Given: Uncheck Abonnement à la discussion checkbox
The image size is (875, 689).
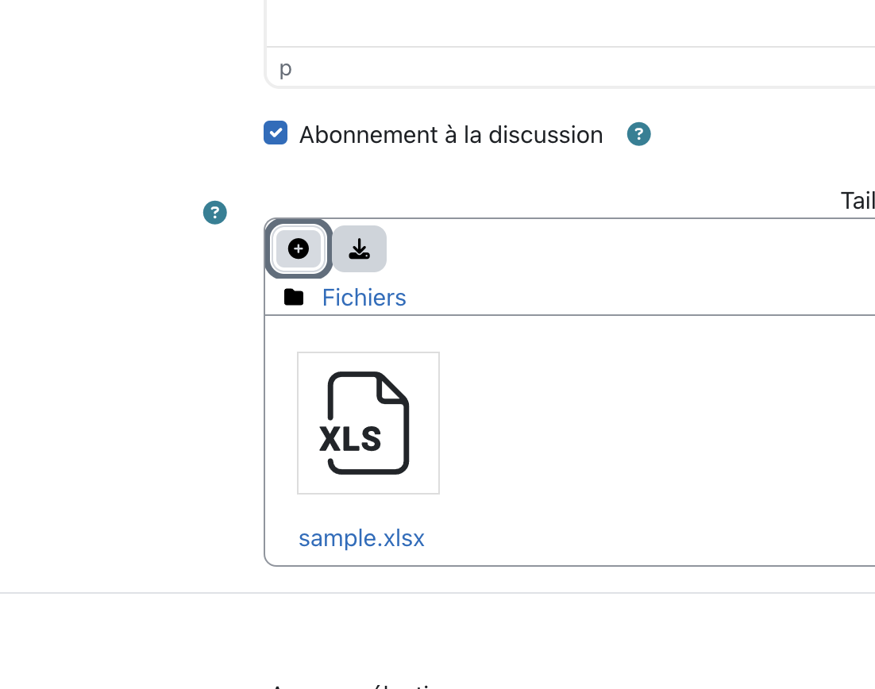Looking at the screenshot, I should tap(276, 133).
